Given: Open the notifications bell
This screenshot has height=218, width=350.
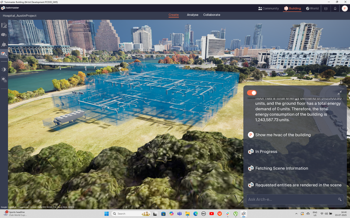Looking at the screenshot, I should 335,8.
